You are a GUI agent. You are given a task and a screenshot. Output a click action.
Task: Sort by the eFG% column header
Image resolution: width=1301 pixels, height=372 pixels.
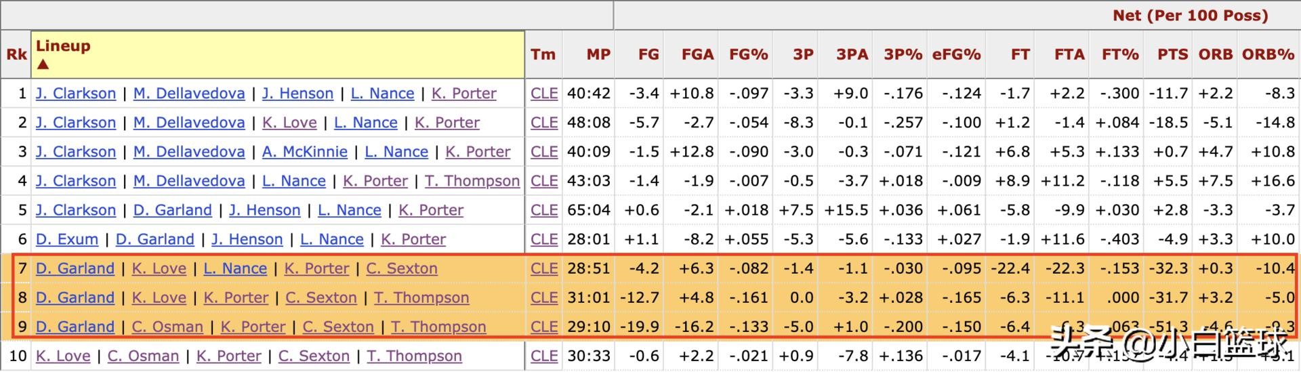pos(956,55)
